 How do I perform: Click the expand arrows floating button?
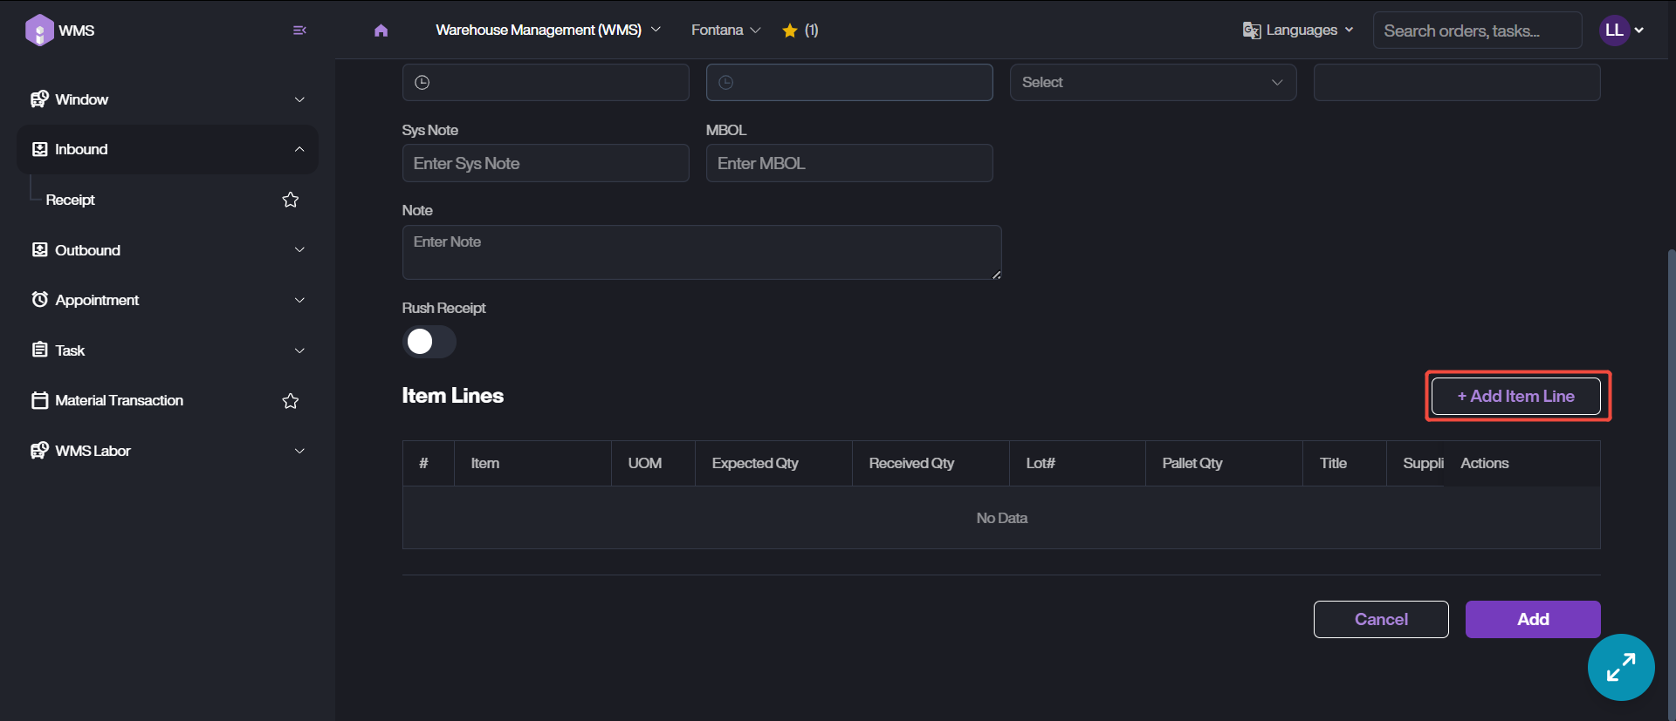1621,667
